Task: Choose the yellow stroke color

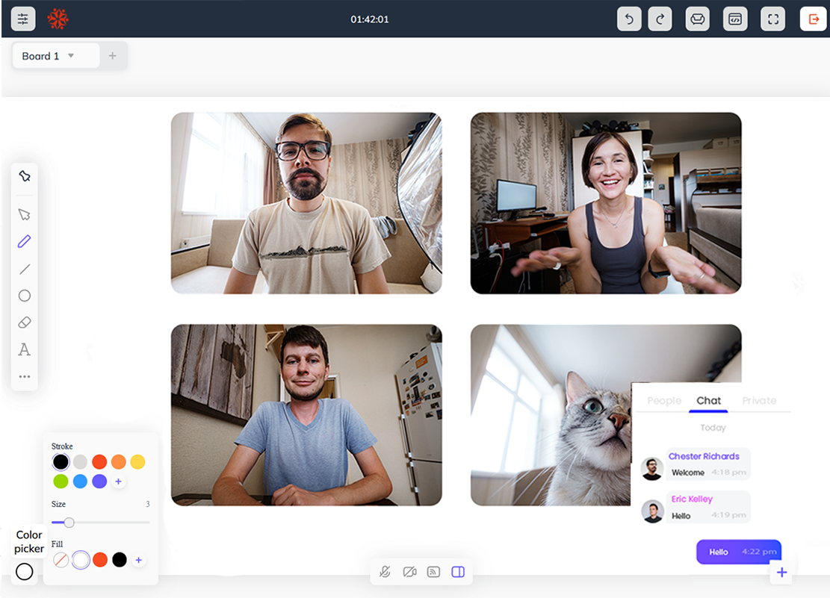Action: [137, 462]
